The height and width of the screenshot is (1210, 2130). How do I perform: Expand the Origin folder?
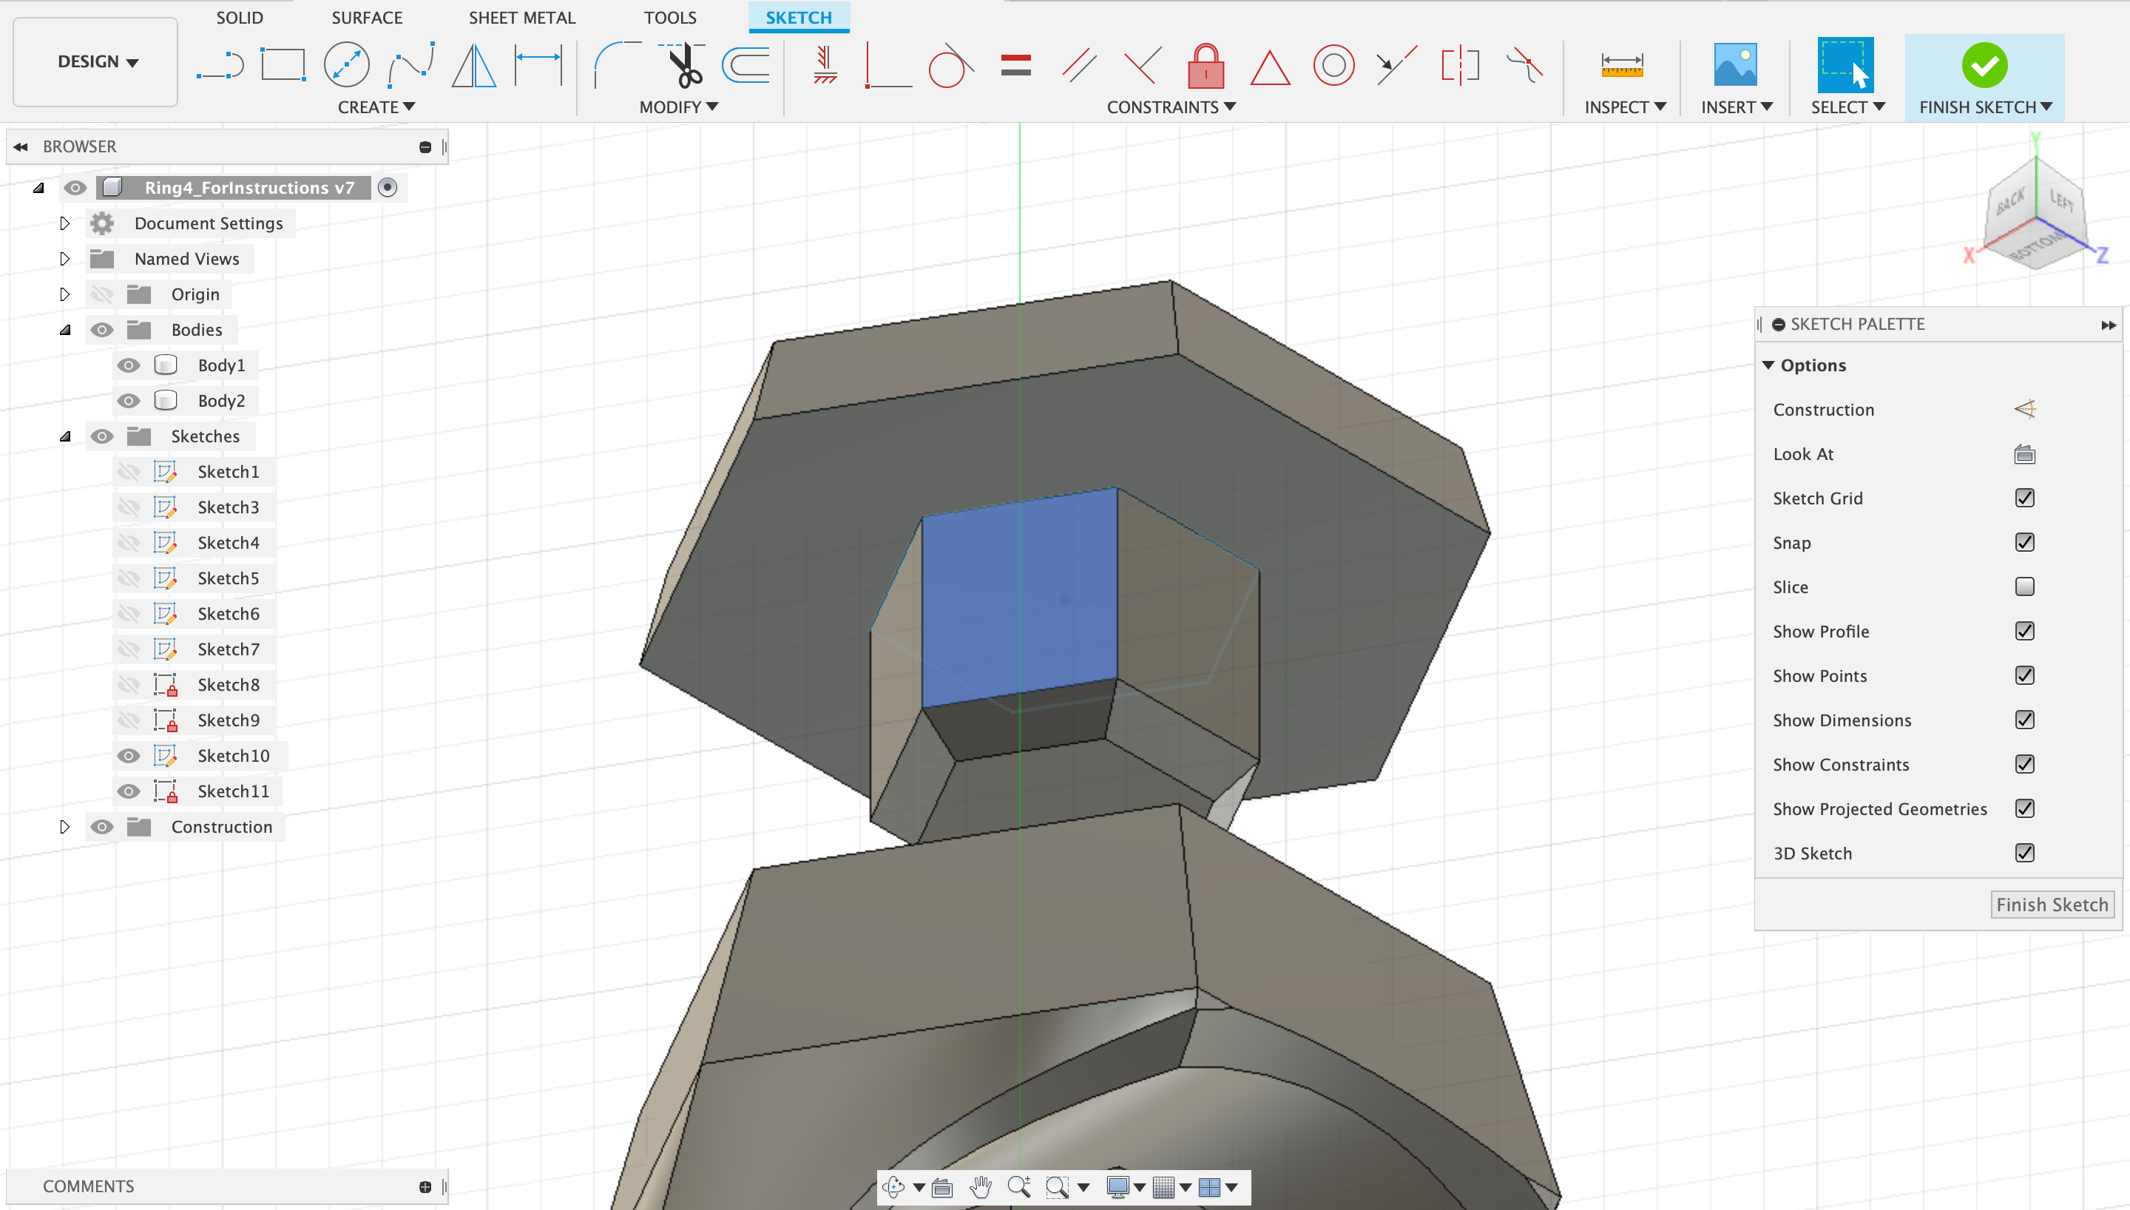click(65, 294)
